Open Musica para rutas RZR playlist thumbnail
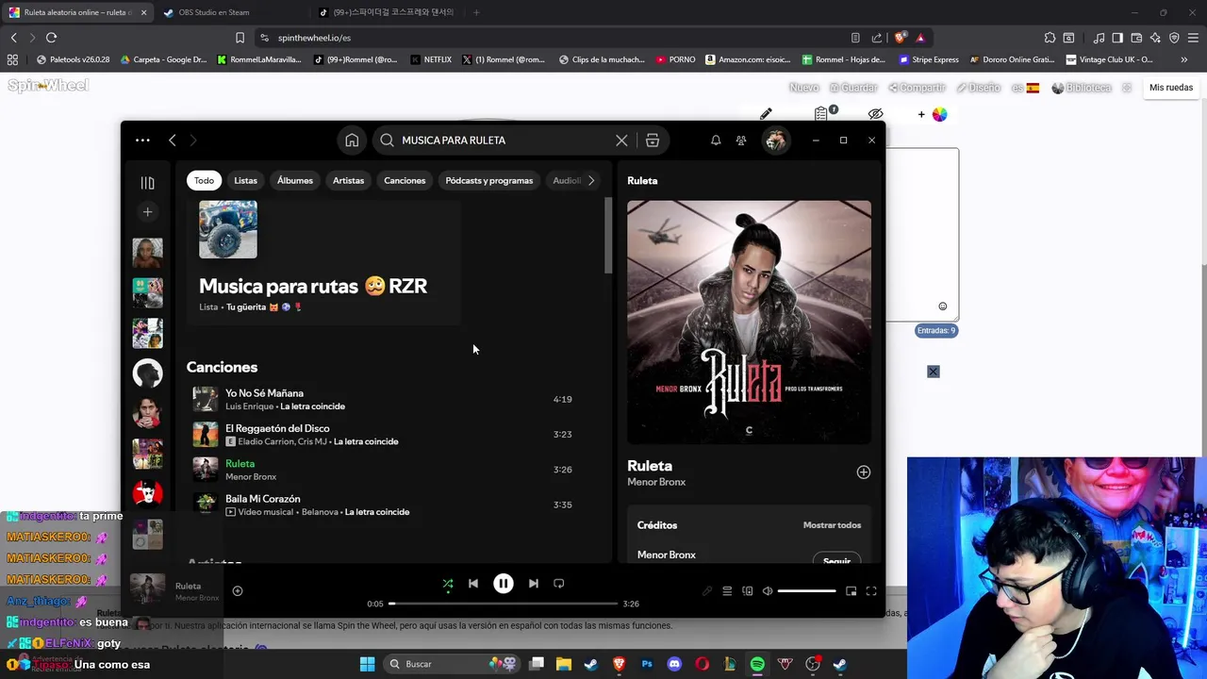Screen dimensions: 1207x679 point(228,229)
